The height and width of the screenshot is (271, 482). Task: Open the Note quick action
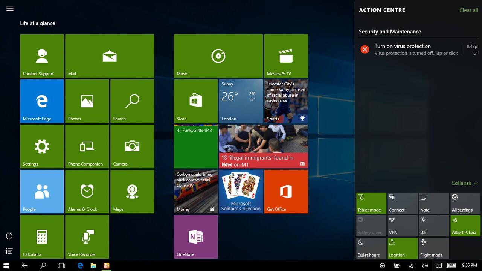(x=434, y=203)
